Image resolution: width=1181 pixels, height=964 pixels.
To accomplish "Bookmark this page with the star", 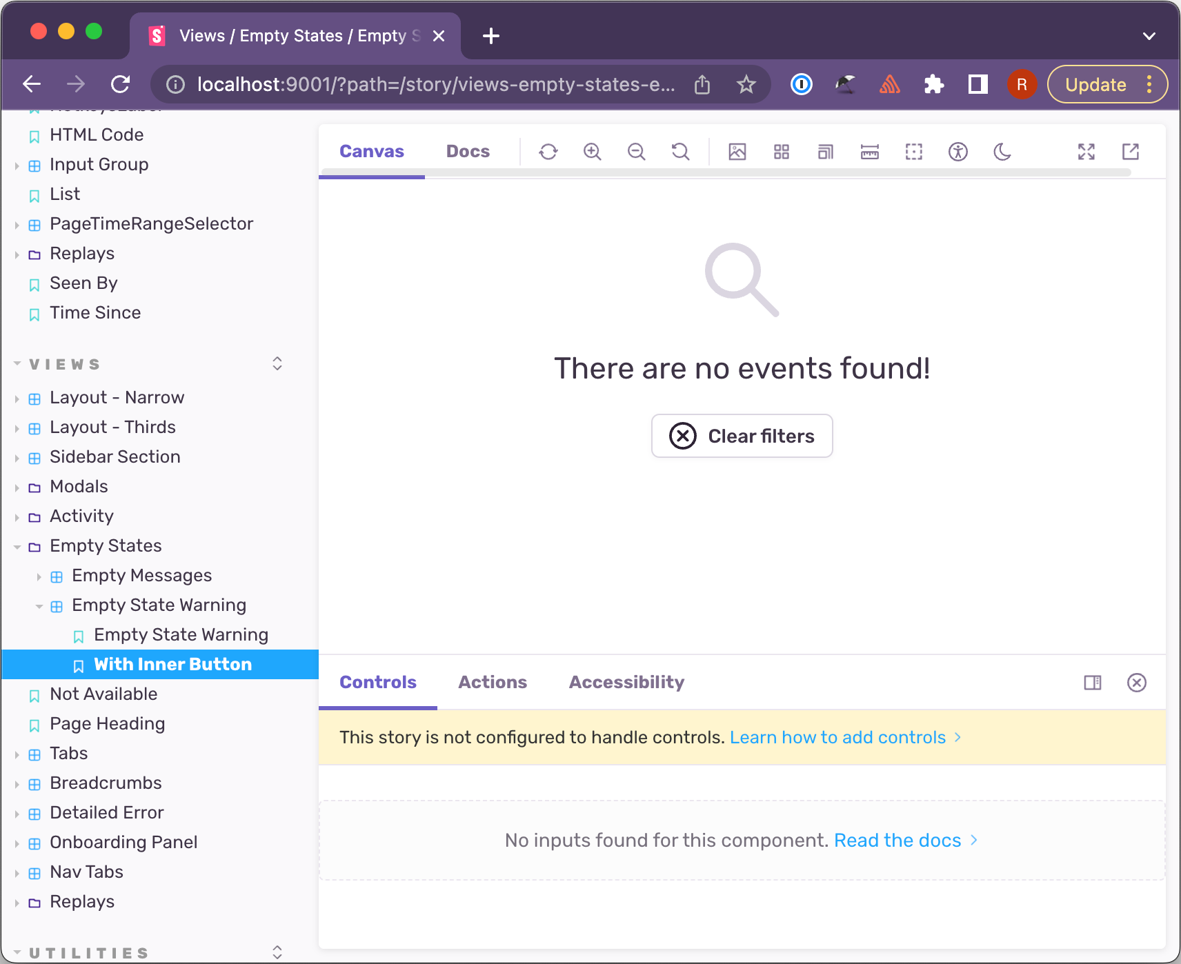I will pyautogui.click(x=746, y=85).
